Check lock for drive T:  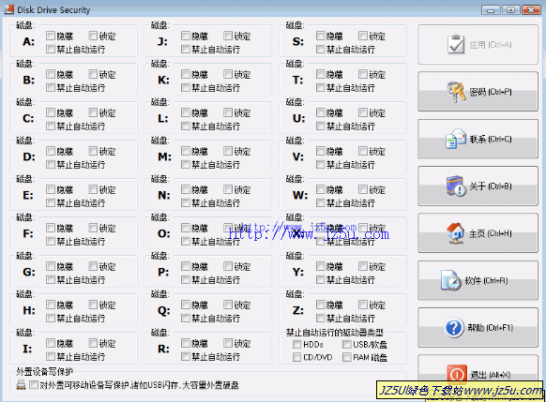[x=363, y=74]
